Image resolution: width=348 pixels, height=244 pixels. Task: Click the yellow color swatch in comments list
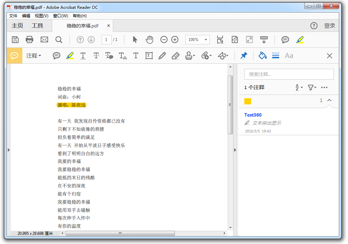click(x=248, y=101)
